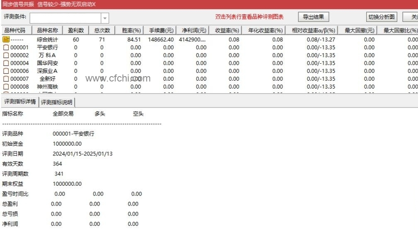Viewport: 418px width, 230px height.
Task: Click the 4142900 net profit cell
Action: (192, 40)
